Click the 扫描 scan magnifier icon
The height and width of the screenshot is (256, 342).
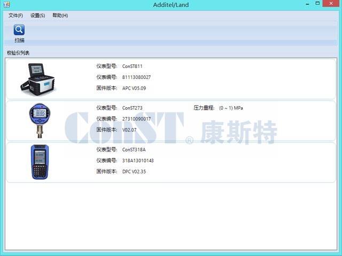tap(19, 30)
